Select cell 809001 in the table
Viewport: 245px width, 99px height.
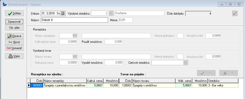37,85
